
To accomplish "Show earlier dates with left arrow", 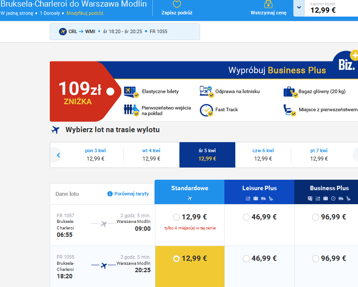I will (58, 155).
